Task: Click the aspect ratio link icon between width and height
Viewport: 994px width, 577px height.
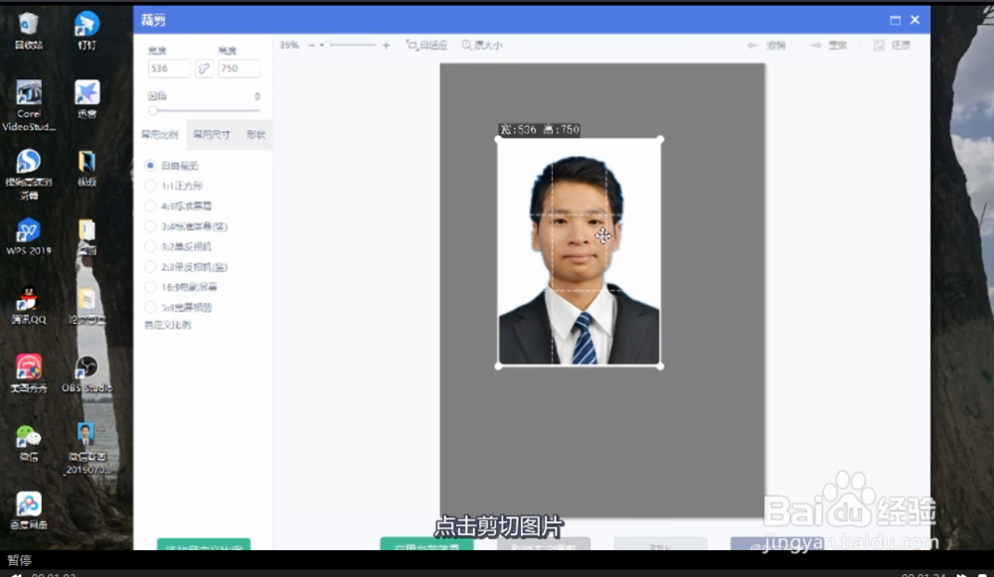Action: point(204,68)
